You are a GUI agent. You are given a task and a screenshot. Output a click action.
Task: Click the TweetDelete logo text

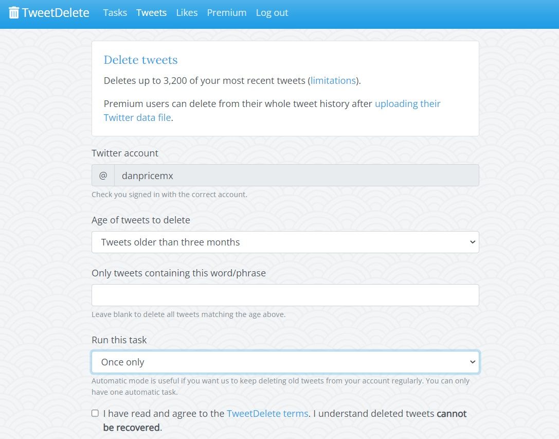coord(57,12)
